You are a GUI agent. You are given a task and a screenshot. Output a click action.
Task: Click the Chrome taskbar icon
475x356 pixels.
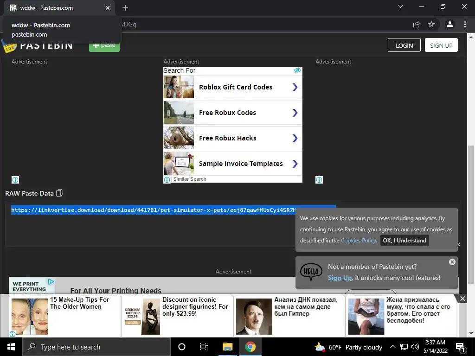[250, 347]
